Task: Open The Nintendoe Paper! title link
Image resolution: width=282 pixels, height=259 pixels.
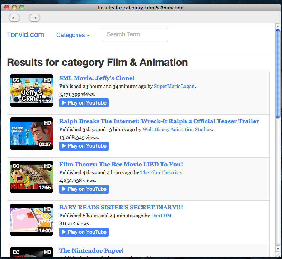Action: point(91,250)
